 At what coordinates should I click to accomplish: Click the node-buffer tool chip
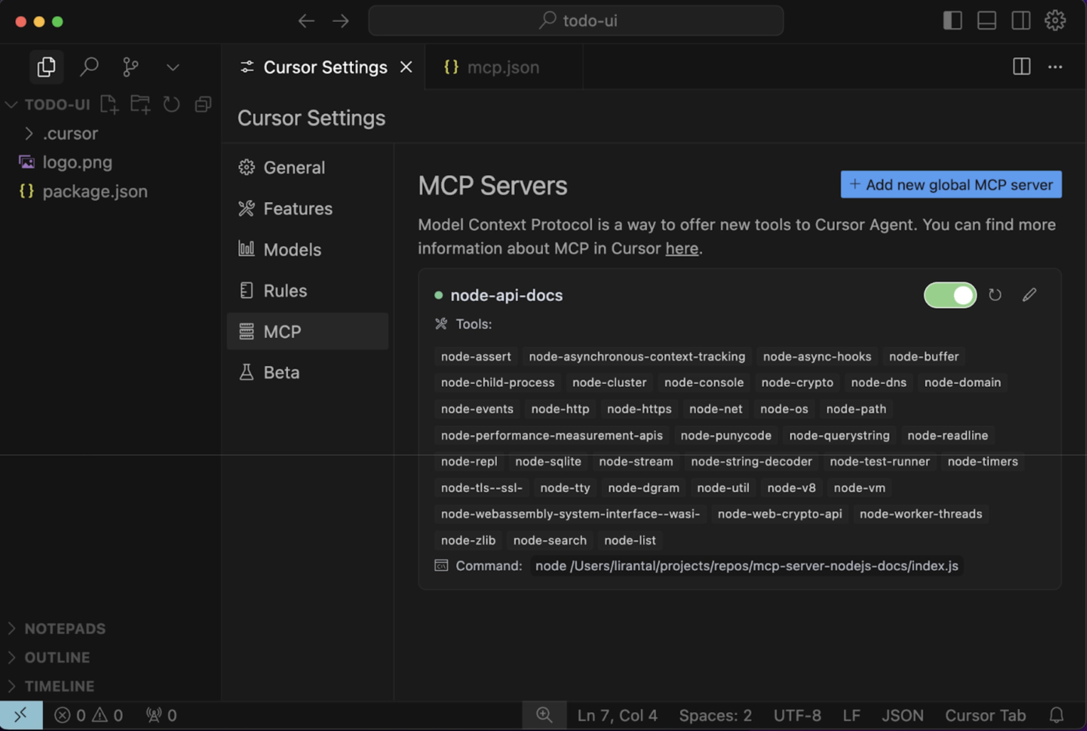click(924, 357)
